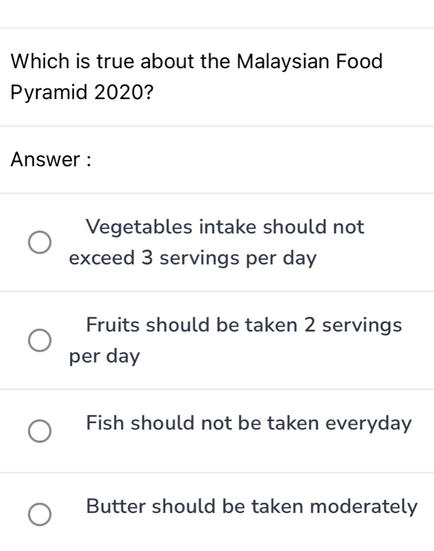Click the 'Fish should not be taken everyday' label

[x=249, y=422]
